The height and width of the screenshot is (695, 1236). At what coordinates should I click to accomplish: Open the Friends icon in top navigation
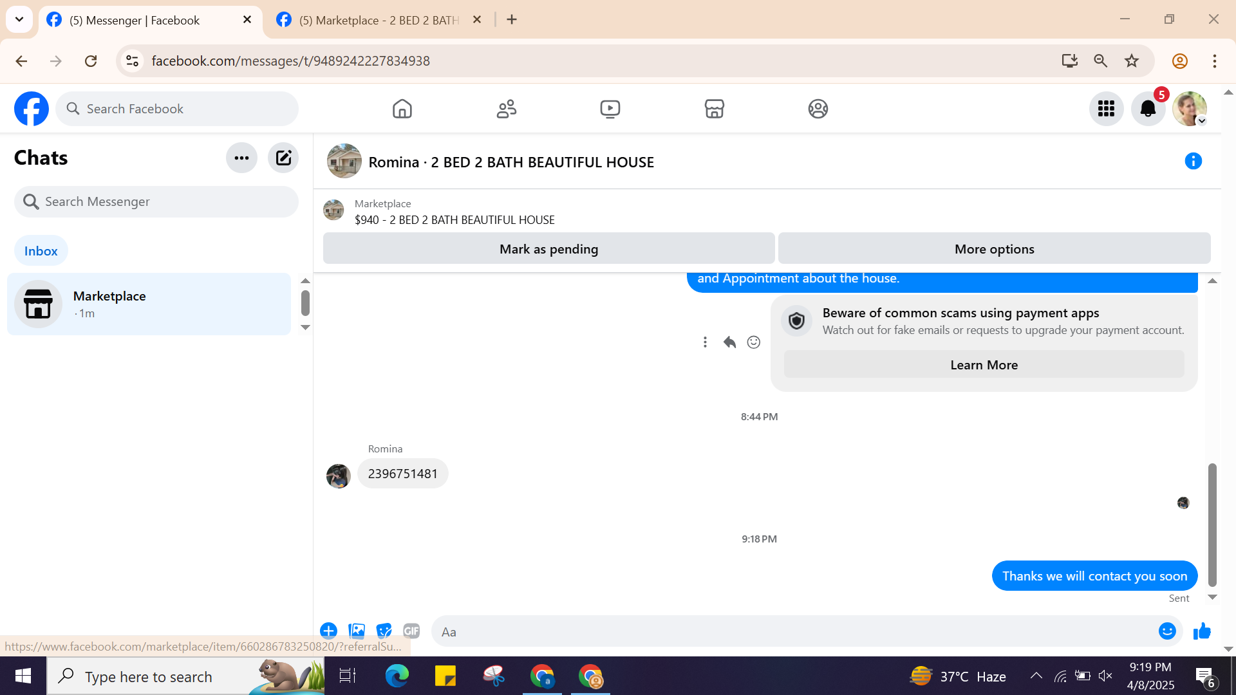506,109
